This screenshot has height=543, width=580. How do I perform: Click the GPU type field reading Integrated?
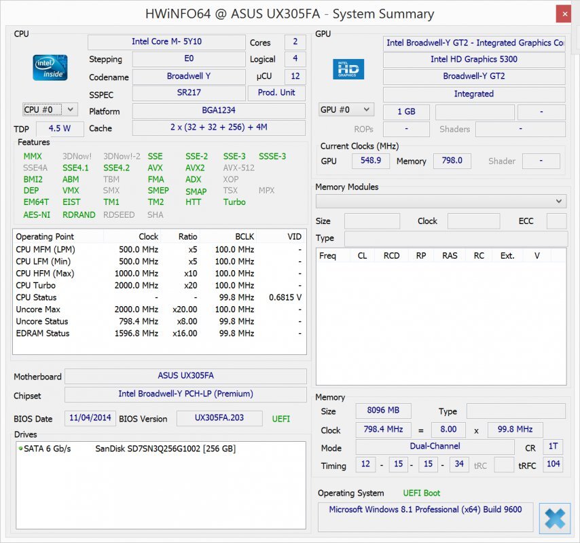point(474,94)
